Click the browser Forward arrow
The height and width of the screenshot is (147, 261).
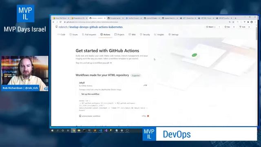pos(57,22)
